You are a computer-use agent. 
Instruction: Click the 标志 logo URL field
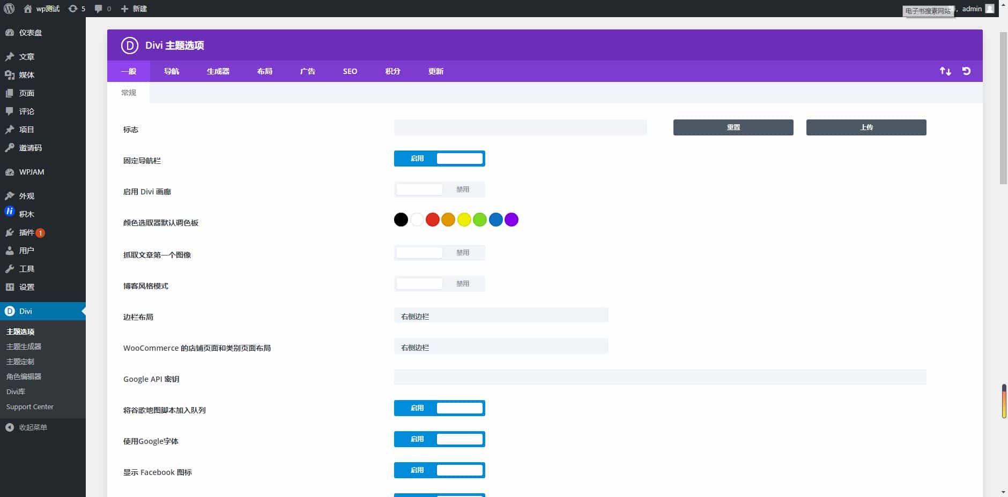tap(521, 127)
